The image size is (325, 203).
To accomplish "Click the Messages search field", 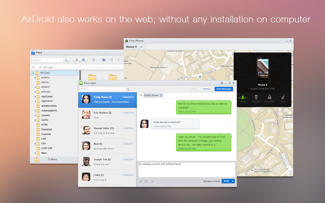I will (103, 89).
